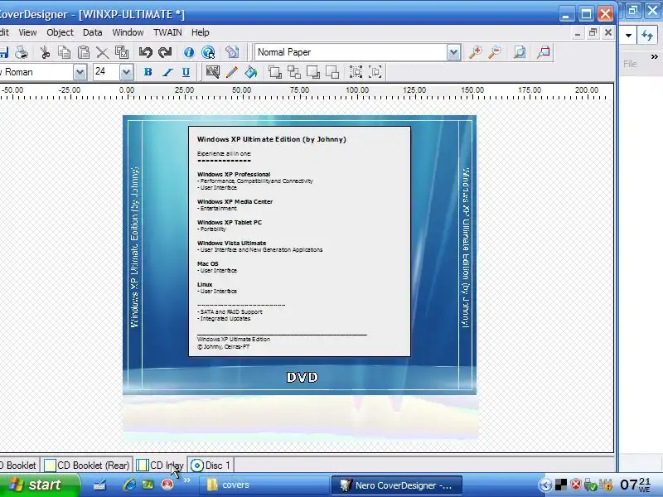Open the dropdown arrow in the right window

pyautogui.click(x=628, y=36)
